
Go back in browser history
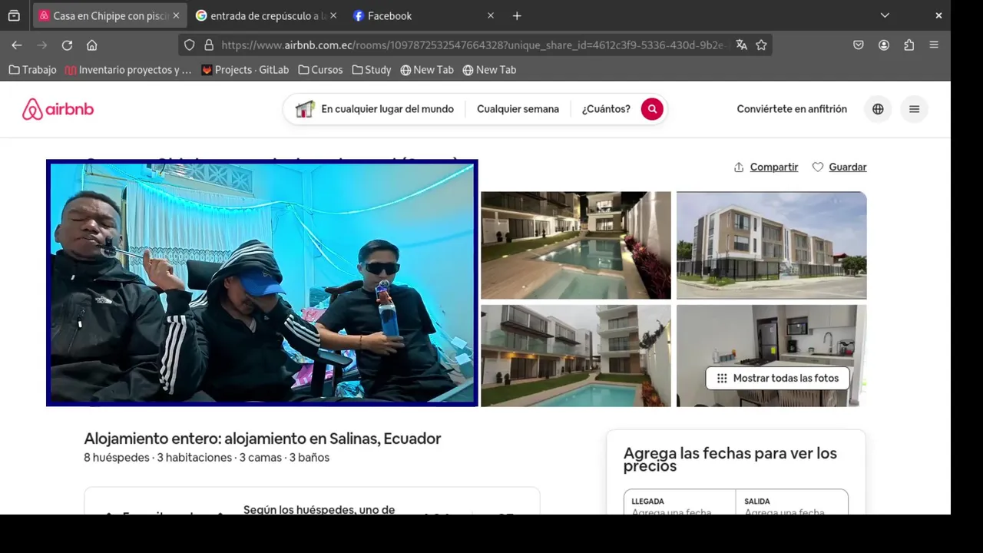pos(17,45)
